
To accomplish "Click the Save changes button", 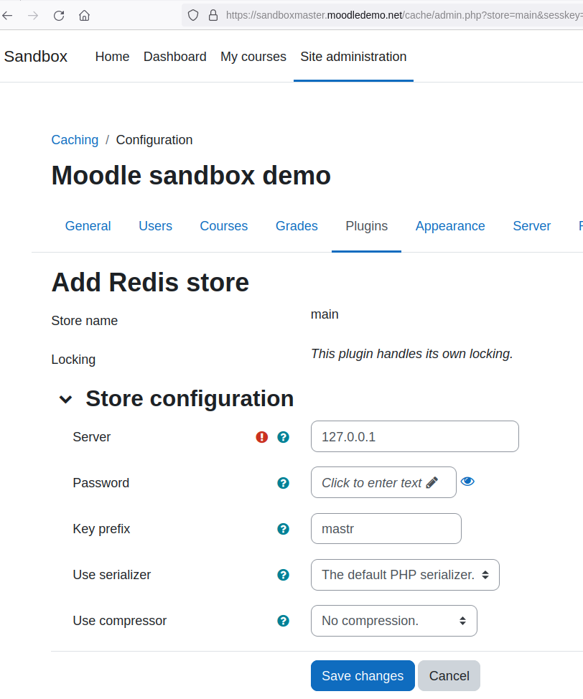I will 363,676.
